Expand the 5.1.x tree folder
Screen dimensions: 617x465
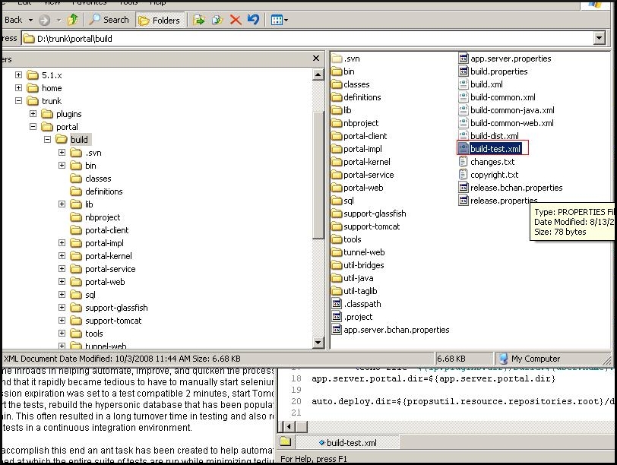(x=18, y=75)
